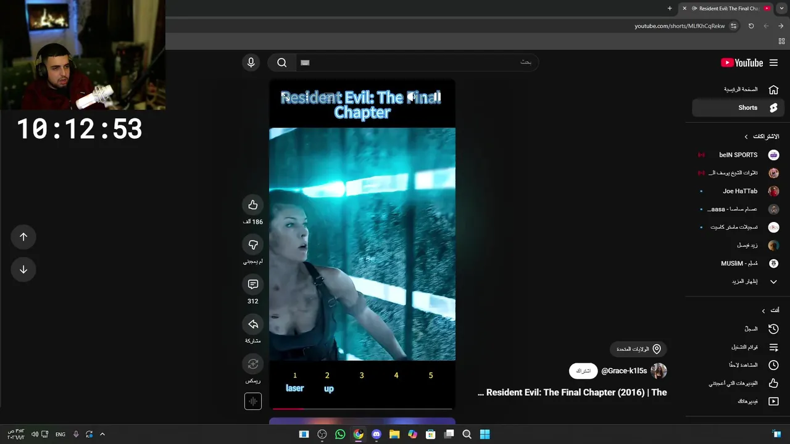Open WhatsApp from the taskbar
Viewport: 790px width, 444px height.
click(340, 434)
